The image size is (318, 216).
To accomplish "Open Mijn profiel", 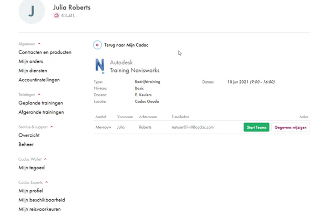I will [31, 191].
